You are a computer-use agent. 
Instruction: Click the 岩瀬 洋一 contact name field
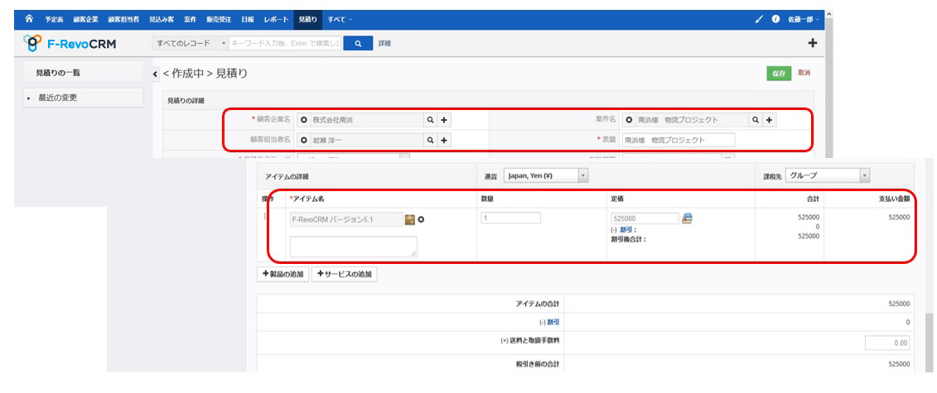pos(365,140)
